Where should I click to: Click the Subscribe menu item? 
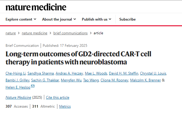pyautogui.click(x=127, y=19)
